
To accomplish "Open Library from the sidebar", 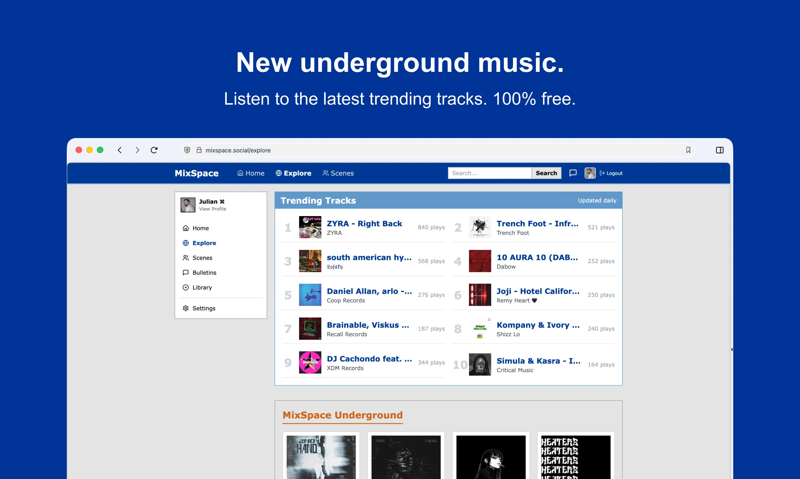I will point(202,287).
